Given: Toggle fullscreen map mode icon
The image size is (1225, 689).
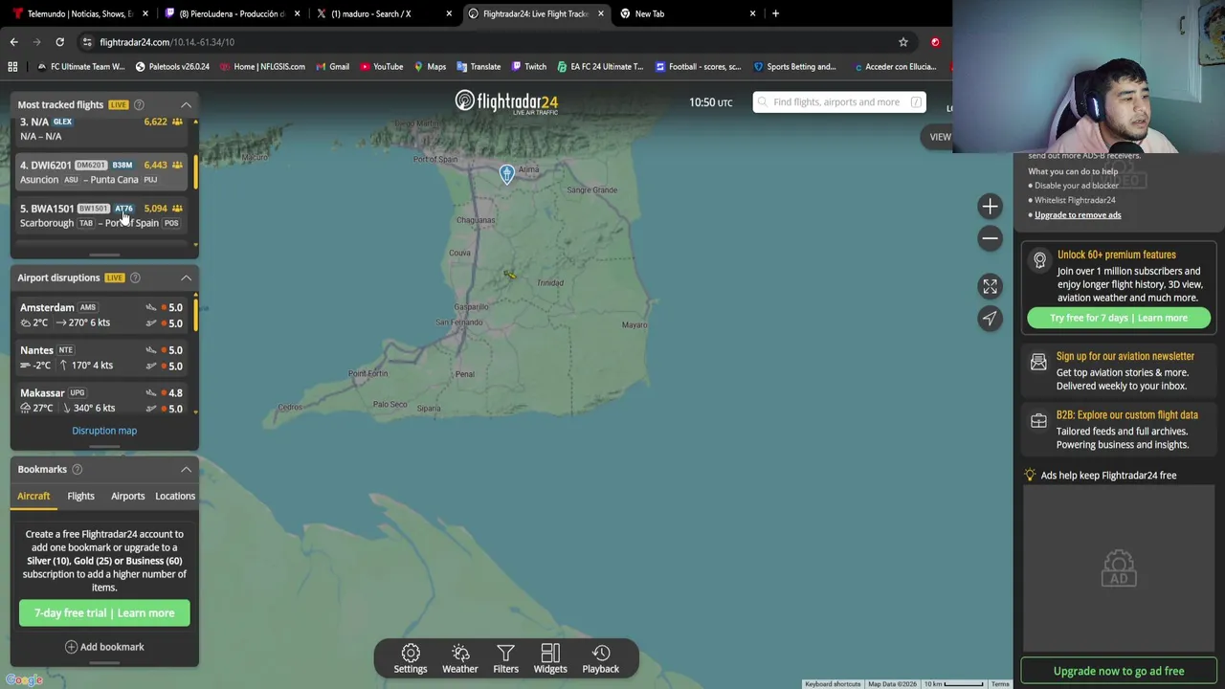Looking at the screenshot, I should coord(990,285).
